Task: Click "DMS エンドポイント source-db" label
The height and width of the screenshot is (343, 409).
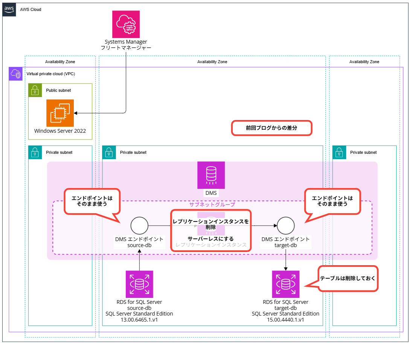Action: click(139, 242)
